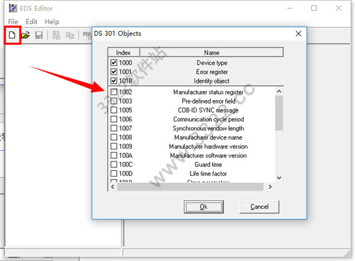Click the New file toolbar icon
The image size is (355, 261).
12,35
